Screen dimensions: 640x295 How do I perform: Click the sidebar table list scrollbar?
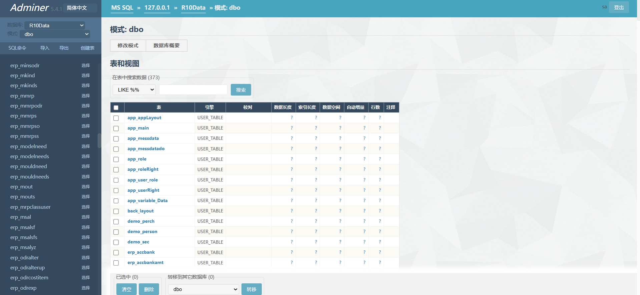click(99, 141)
